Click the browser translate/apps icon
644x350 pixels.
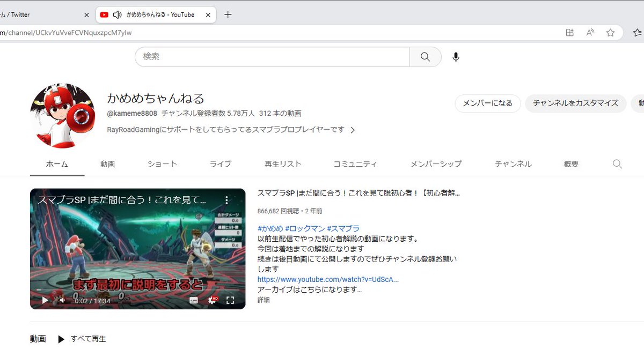[x=570, y=33]
